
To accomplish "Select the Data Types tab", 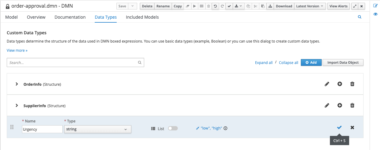I will [x=106, y=17].
